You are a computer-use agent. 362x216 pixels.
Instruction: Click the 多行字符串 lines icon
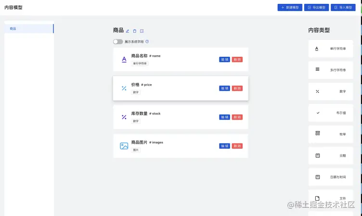pyautogui.click(x=317, y=69)
